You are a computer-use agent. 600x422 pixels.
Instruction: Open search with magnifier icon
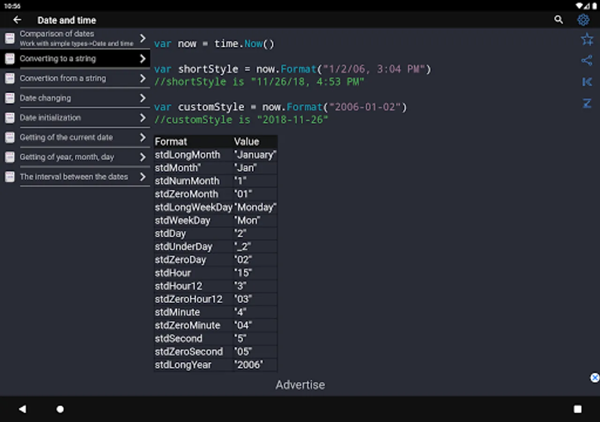coord(558,20)
